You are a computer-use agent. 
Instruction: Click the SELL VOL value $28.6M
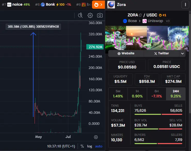176,125
